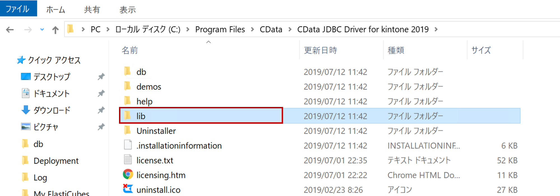
Task: Switch to the 共有 ribbon tab
Action: [x=92, y=10]
